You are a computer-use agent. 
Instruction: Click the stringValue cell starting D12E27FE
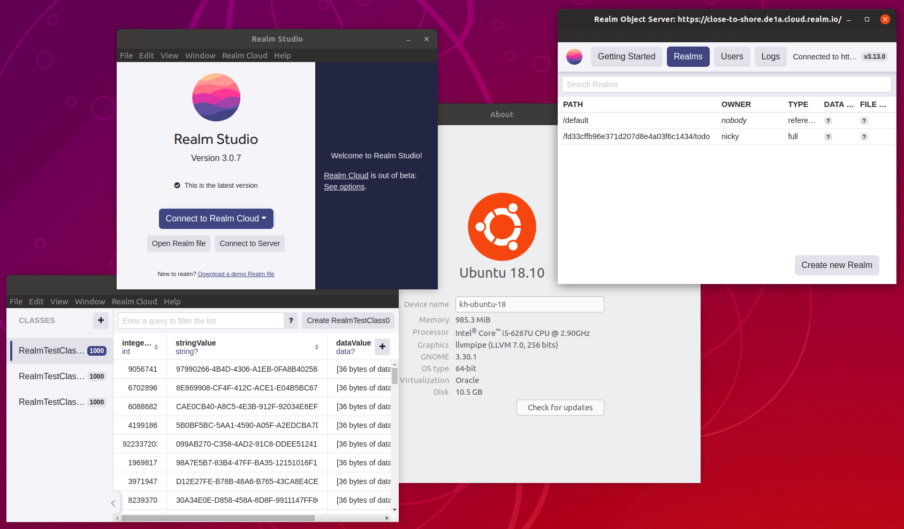pos(247,481)
